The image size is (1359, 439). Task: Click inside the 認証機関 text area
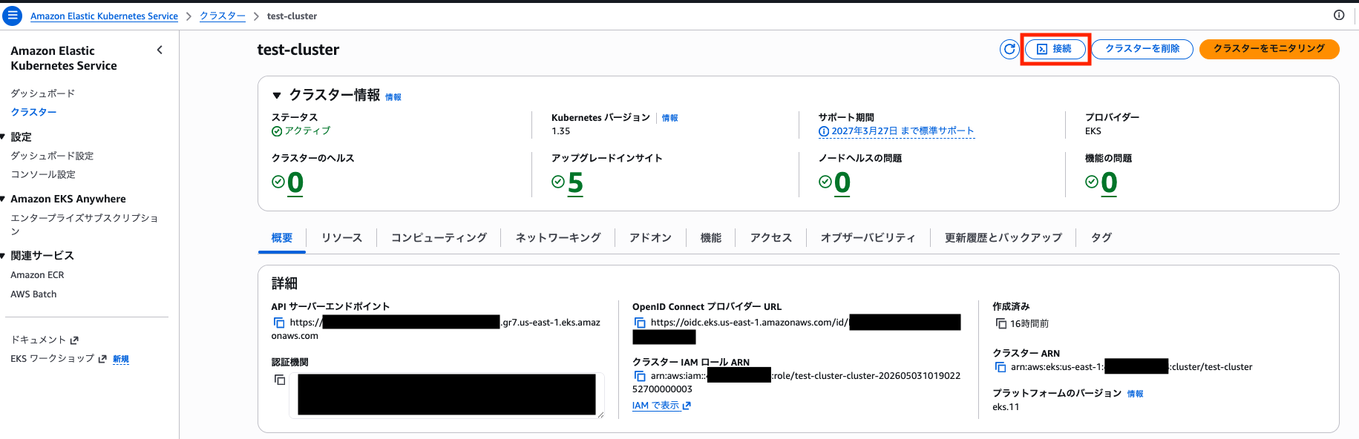[x=447, y=395]
